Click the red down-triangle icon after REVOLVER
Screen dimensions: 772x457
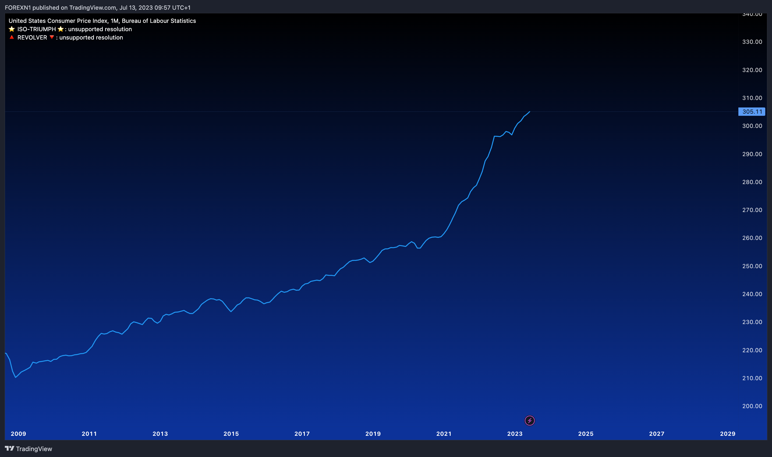coord(52,37)
